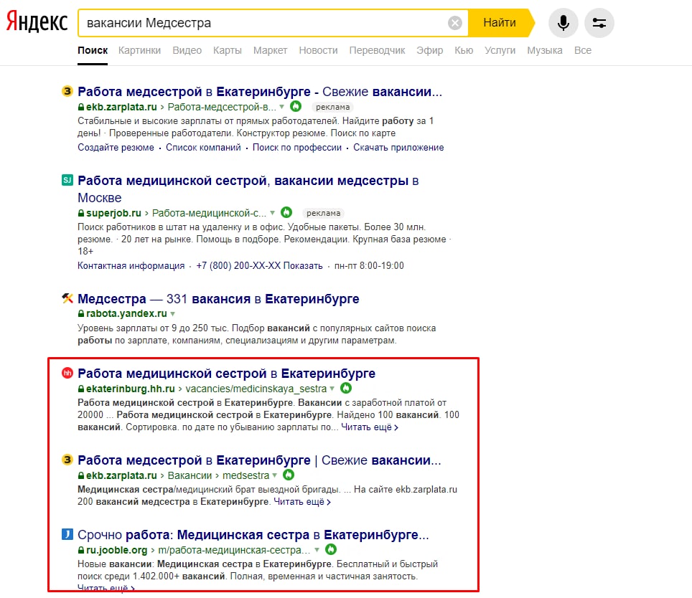Open search settings with the sliders icon
Screen dimensions: 692x598
point(599,22)
